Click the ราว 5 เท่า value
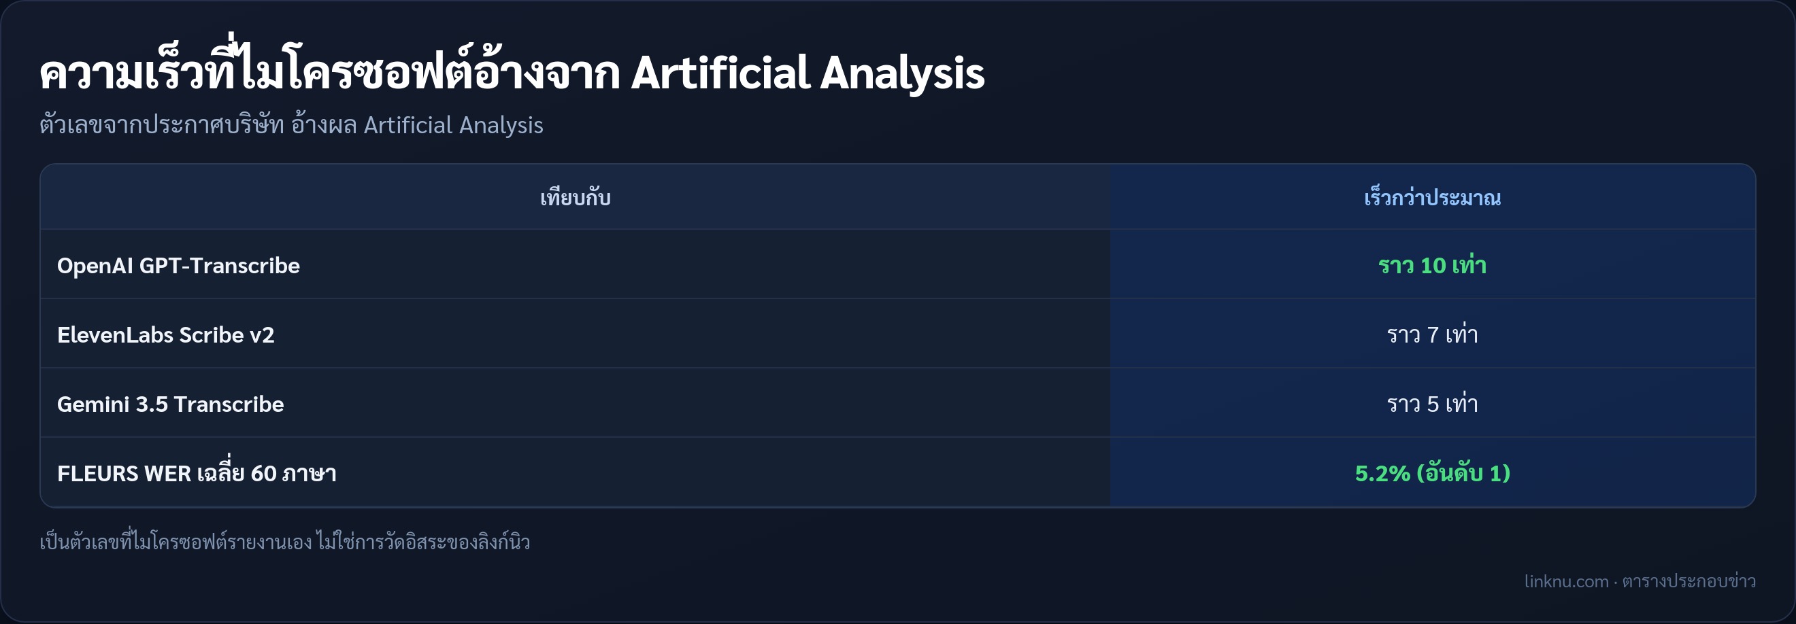 (x=1432, y=404)
